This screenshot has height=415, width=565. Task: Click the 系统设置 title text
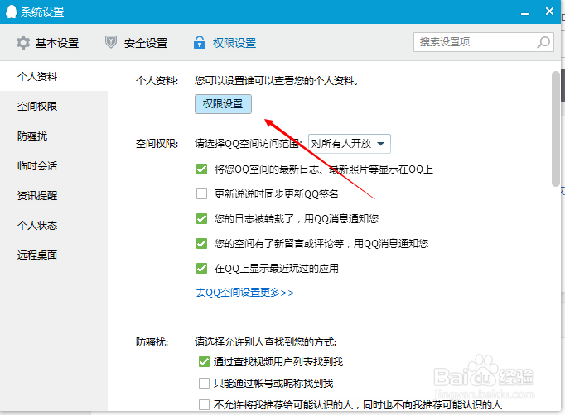pyautogui.click(x=42, y=12)
